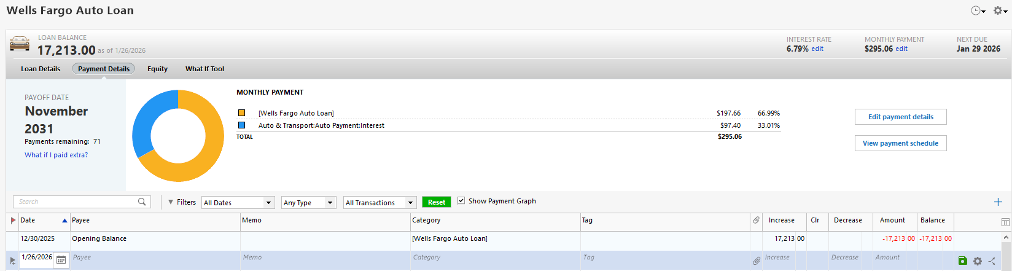Click interest rate edit link
This screenshot has width=1012, height=271.
817,49
